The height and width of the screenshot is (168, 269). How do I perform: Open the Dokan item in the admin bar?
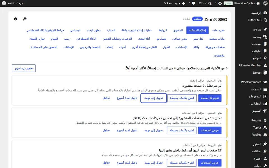point(168,3)
